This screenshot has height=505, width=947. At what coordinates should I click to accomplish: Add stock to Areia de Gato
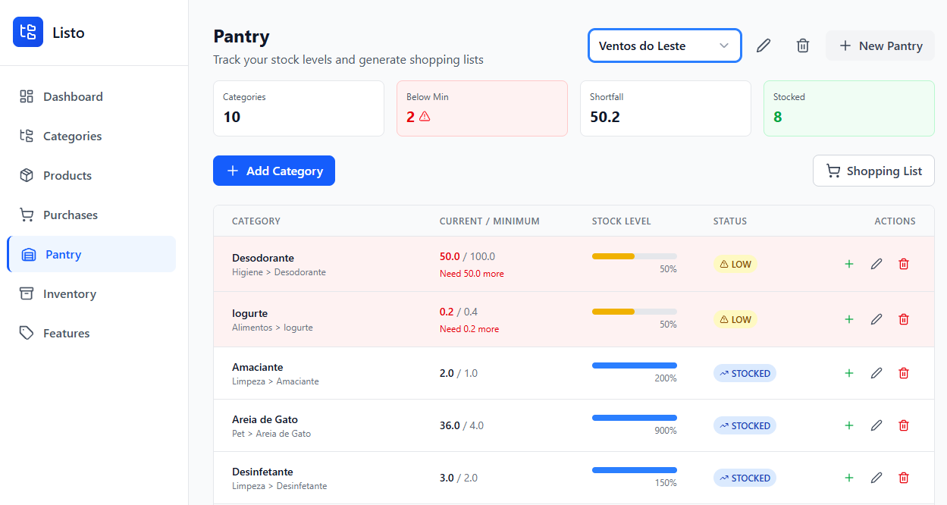[x=849, y=425]
